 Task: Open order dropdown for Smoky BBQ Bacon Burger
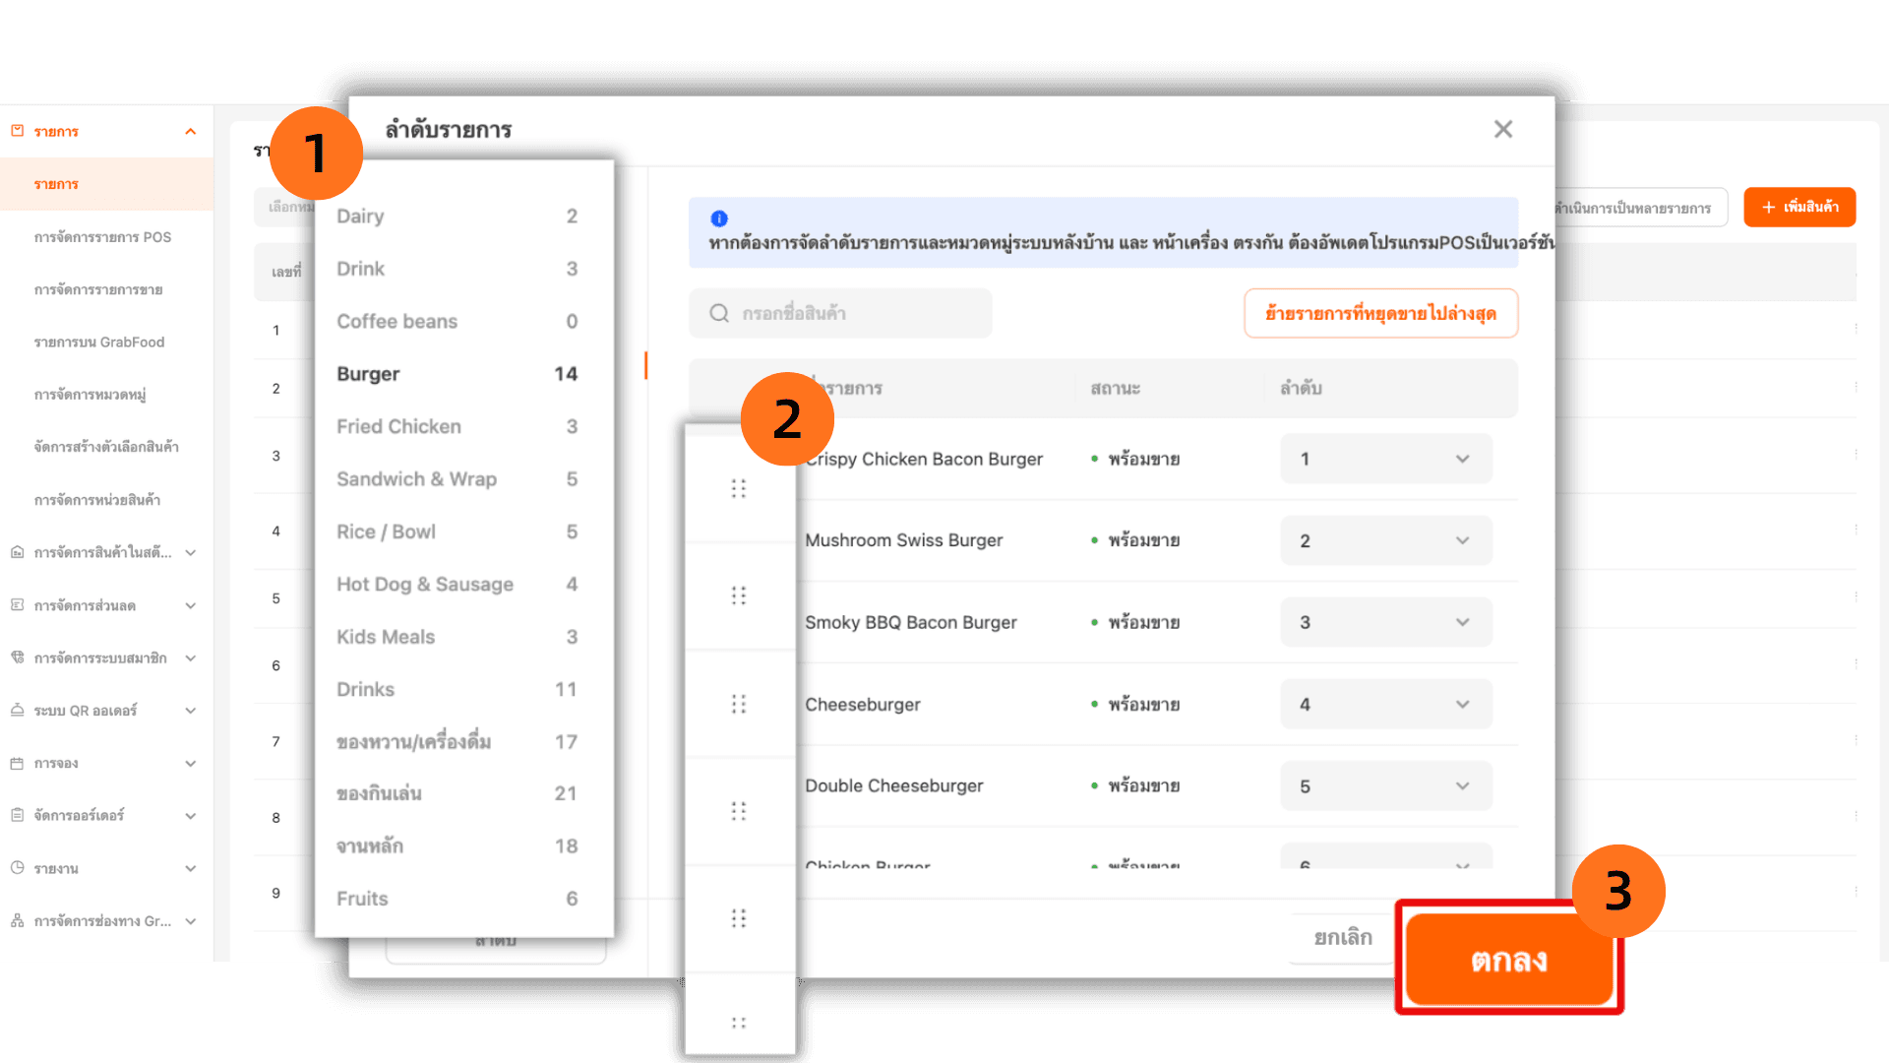tap(1385, 622)
